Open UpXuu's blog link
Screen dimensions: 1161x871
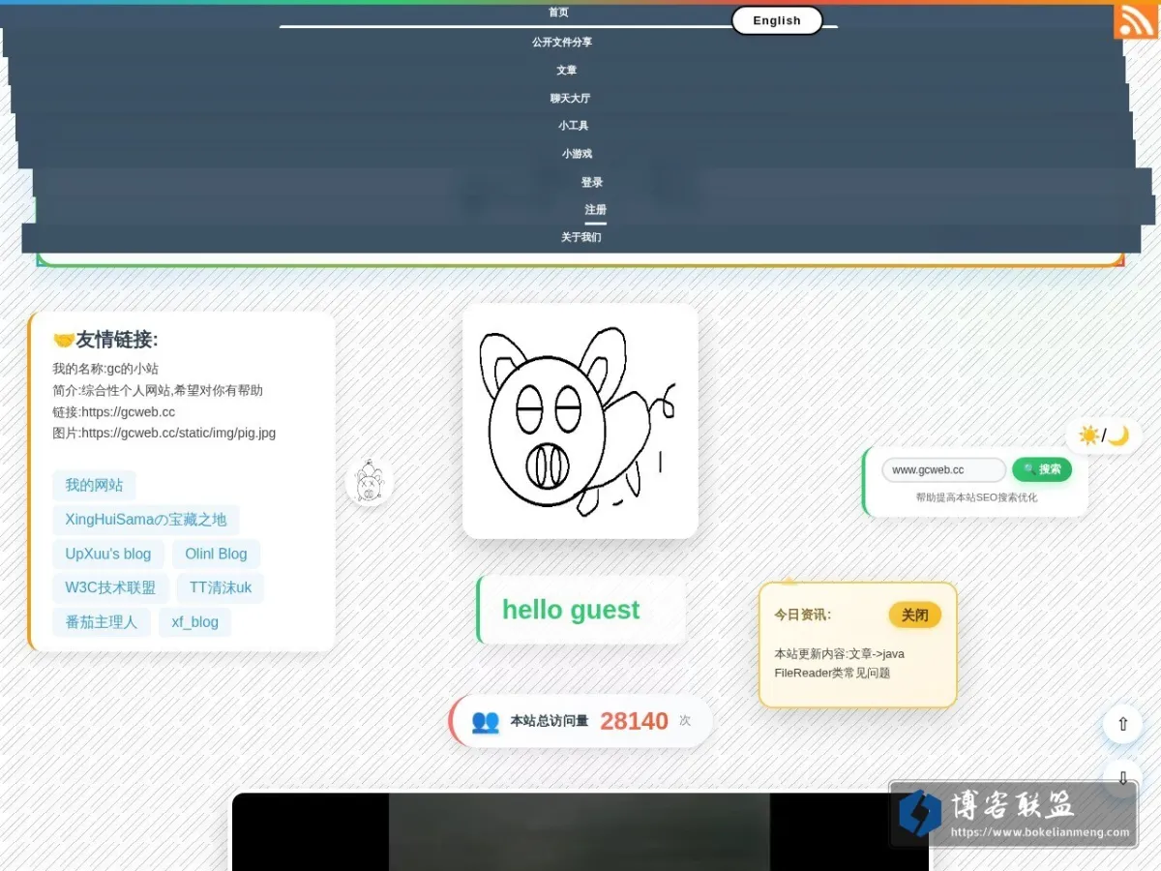[108, 555]
